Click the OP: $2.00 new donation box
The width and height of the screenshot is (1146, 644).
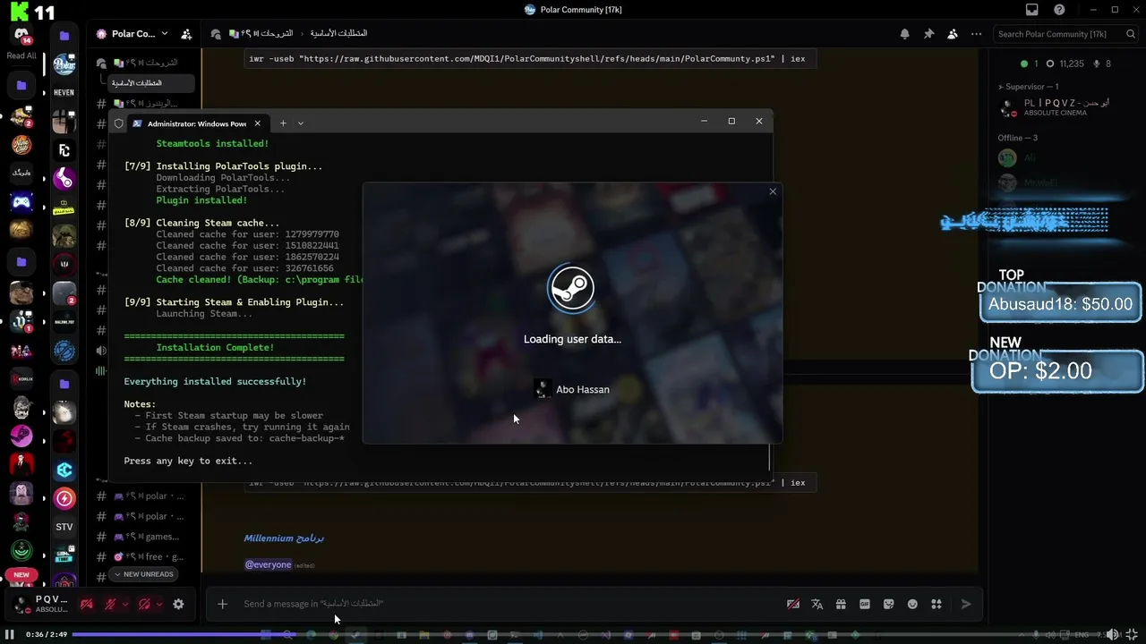point(1058,371)
